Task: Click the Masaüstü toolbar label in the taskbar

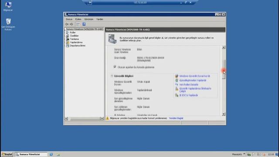Action: tap(237, 154)
